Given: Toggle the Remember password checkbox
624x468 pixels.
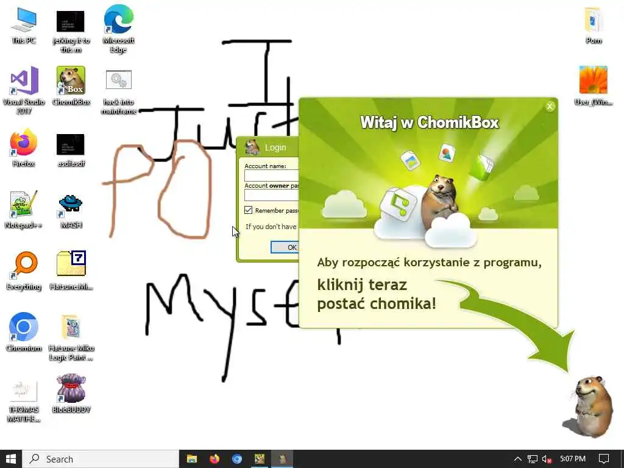Looking at the screenshot, I should 249,210.
